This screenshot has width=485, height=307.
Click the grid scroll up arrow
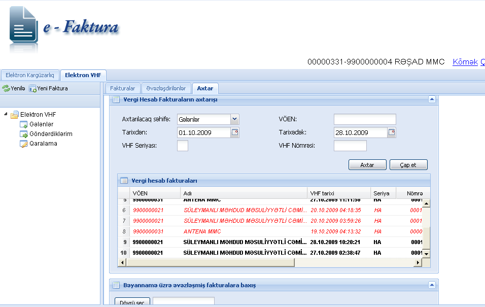[426, 203]
